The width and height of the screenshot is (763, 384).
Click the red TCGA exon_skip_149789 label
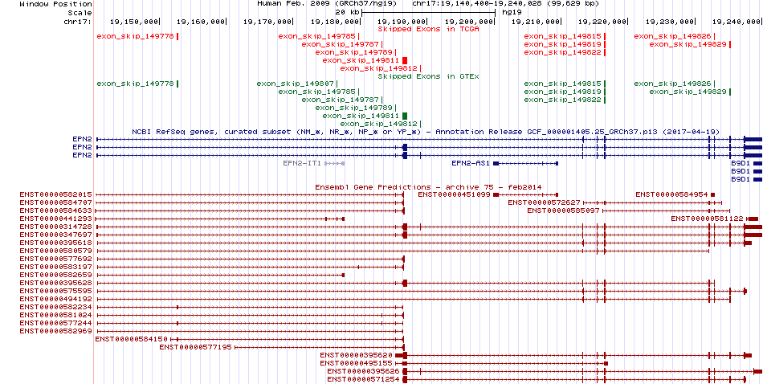pyautogui.click(x=354, y=52)
